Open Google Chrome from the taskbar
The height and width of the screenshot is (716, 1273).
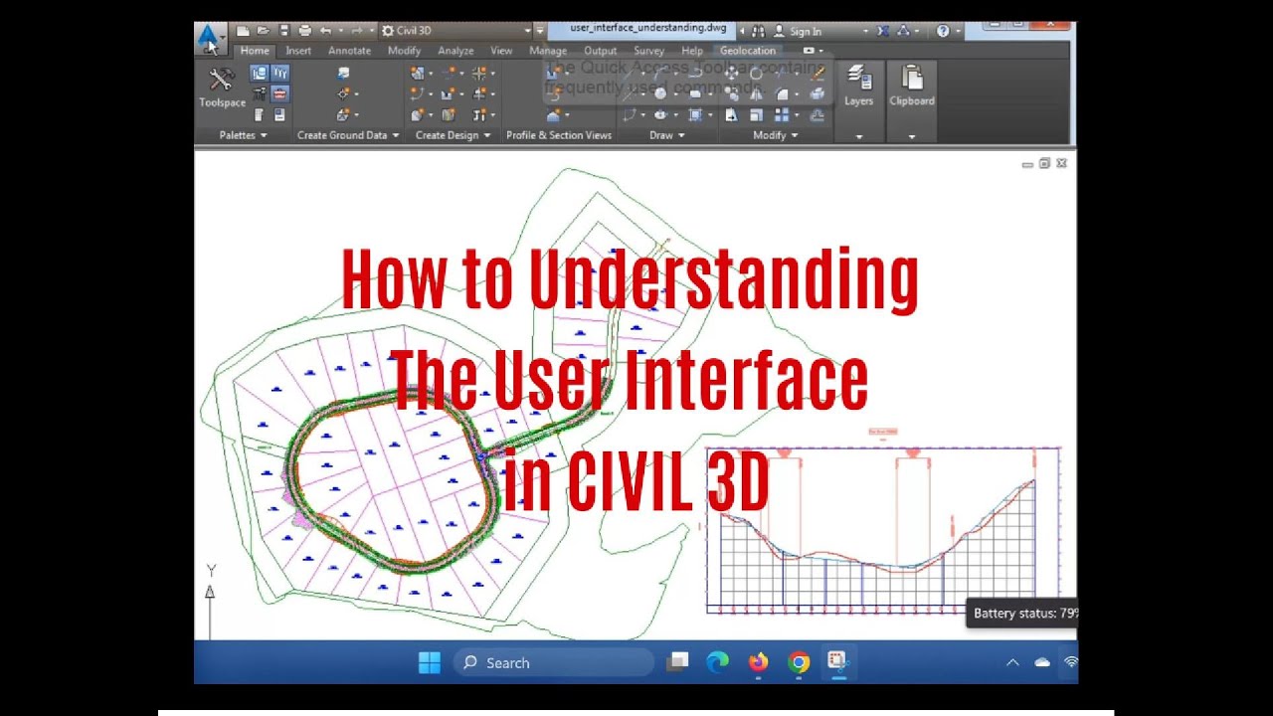[799, 662]
